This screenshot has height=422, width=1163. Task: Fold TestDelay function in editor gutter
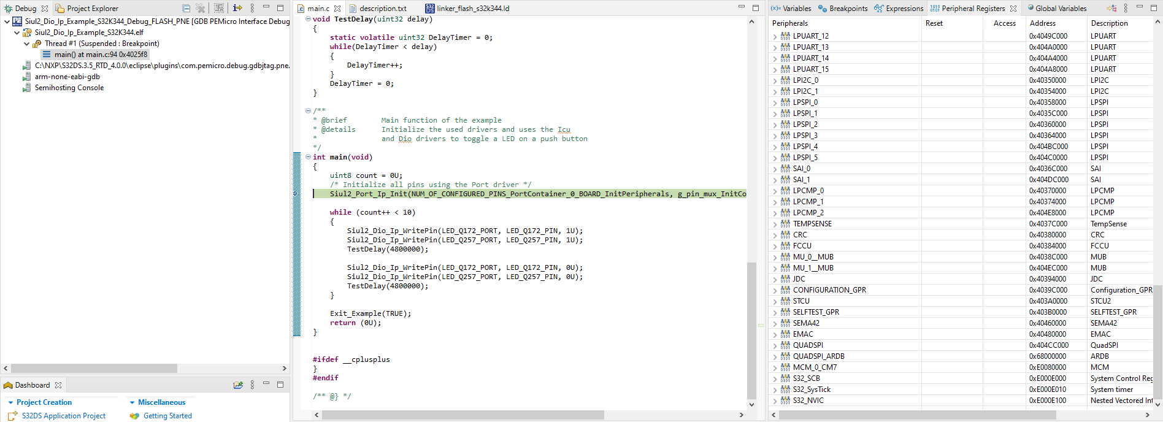point(308,19)
